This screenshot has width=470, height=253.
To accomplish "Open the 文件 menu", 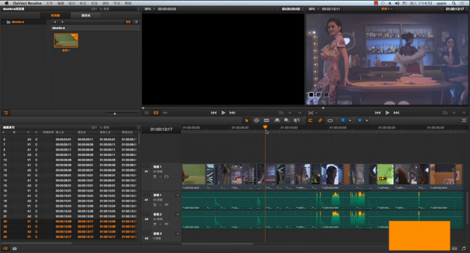I will point(49,4).
